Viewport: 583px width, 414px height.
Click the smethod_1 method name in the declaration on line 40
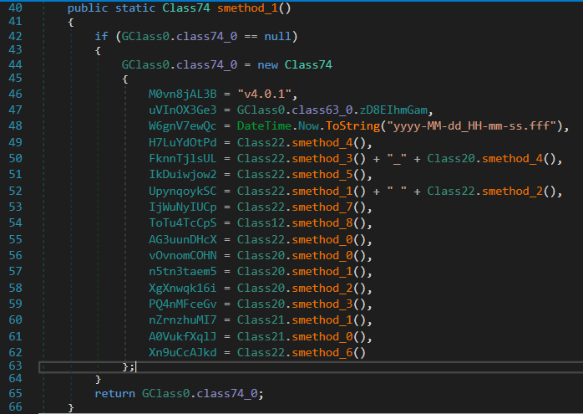[247, 8]
